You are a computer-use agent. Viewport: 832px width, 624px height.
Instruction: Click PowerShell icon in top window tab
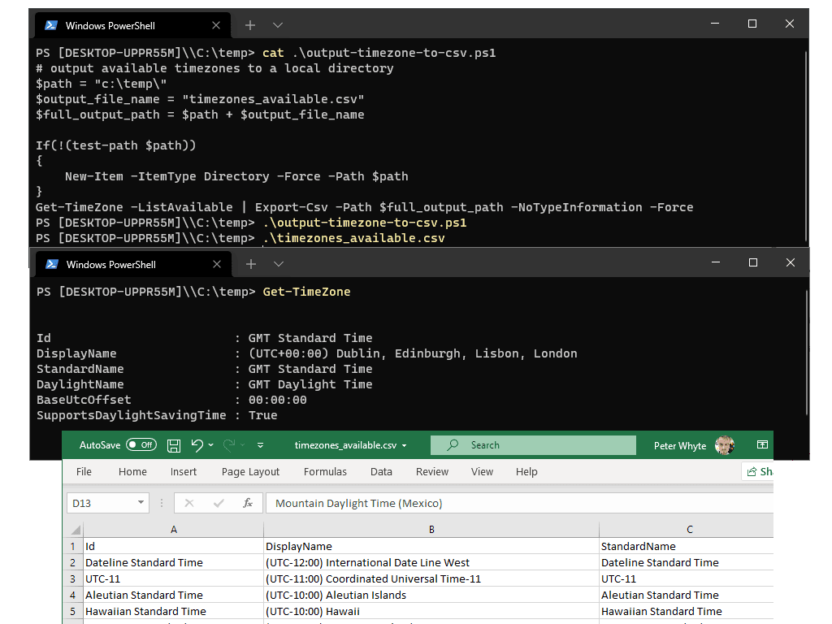(51, 25)
